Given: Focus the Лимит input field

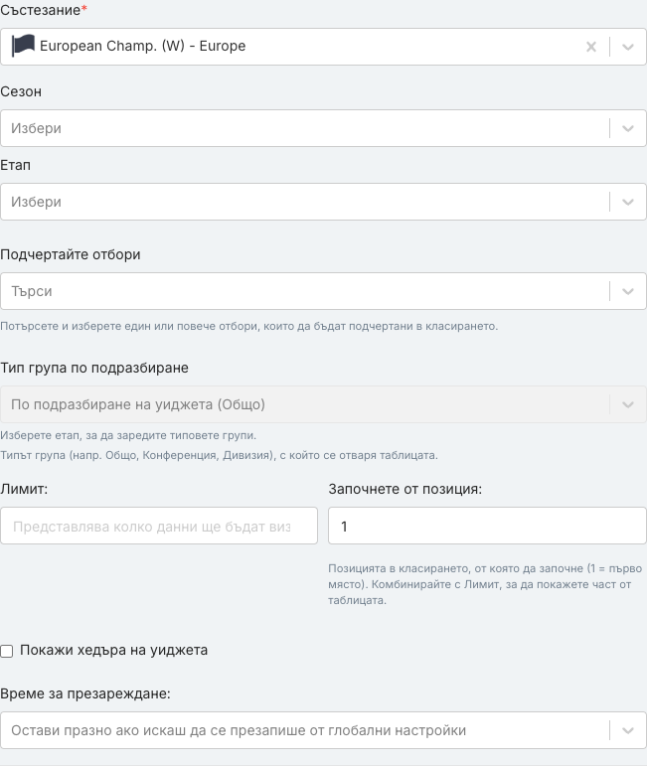Looking at the screenshot, I should (x=159, y=526).
